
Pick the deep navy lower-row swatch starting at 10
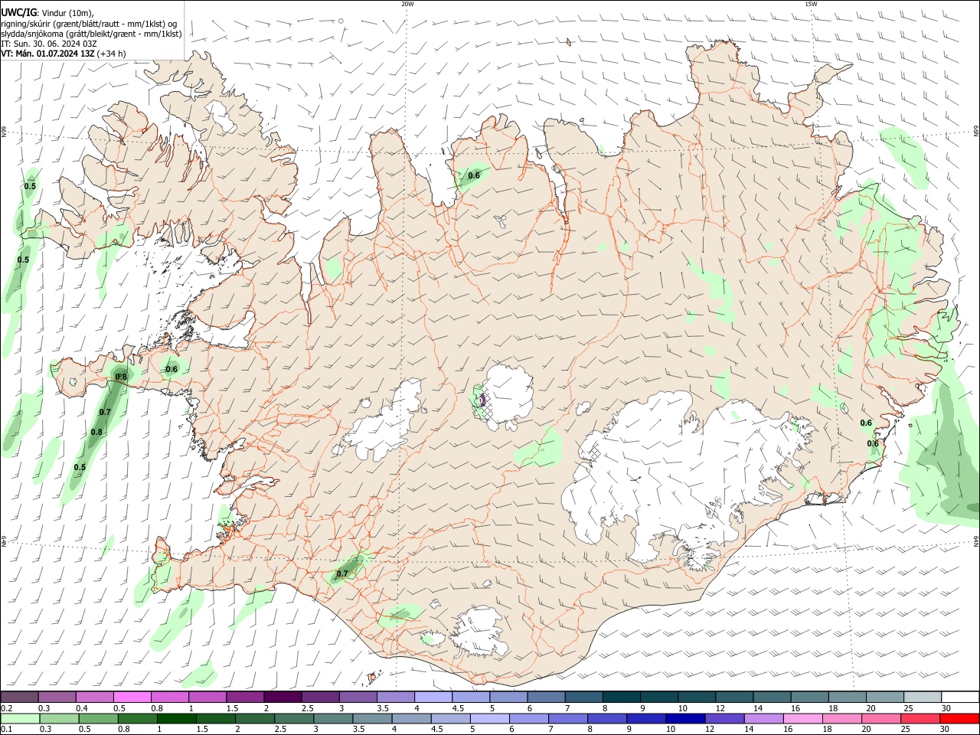click(685, 718)
